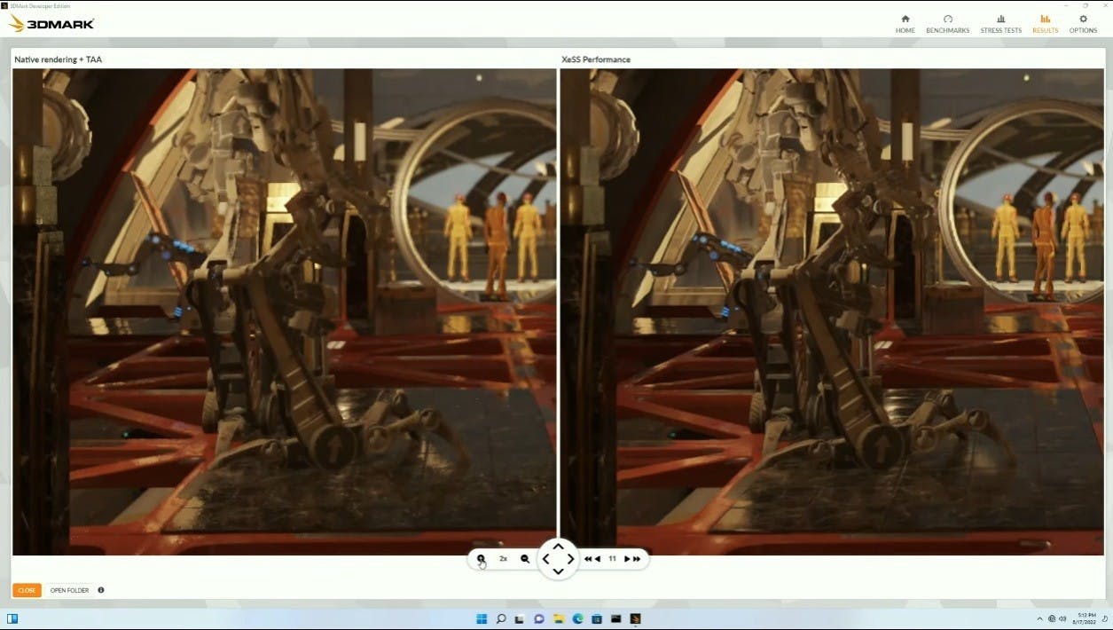Switch to the Stress Tests tab

tap(1000, 24)
